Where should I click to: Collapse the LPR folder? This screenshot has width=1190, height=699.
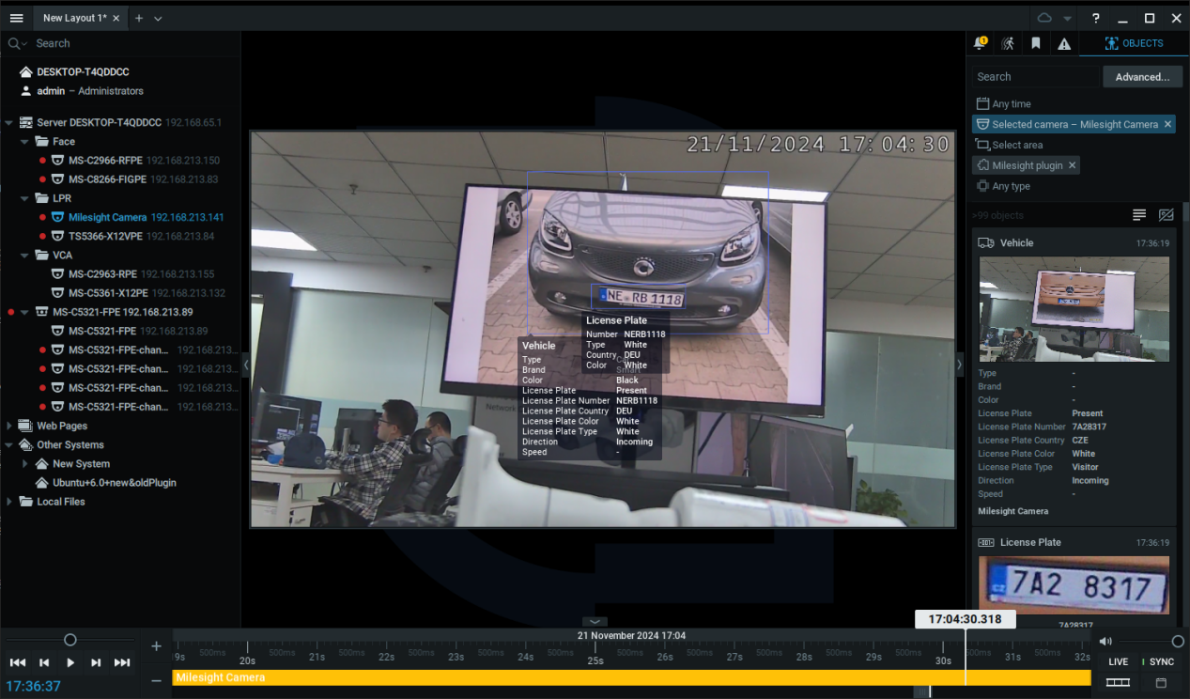pos(26,198)
